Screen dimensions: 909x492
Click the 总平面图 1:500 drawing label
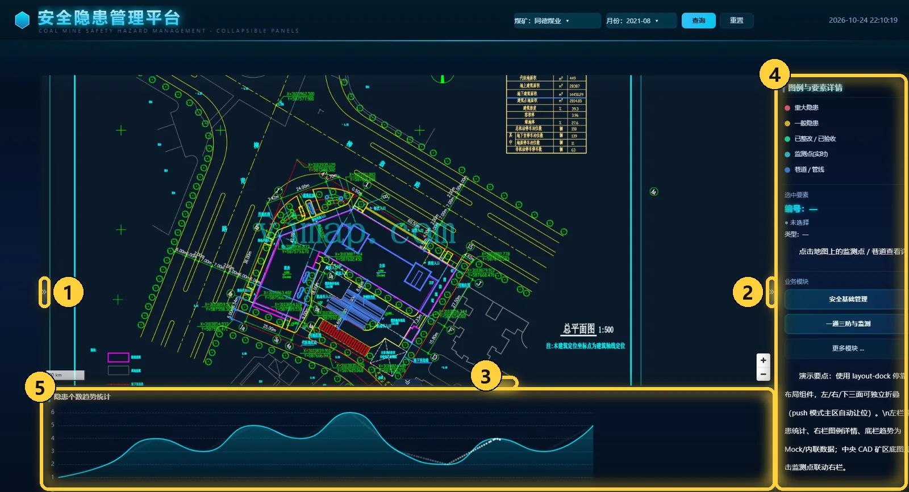588,329
